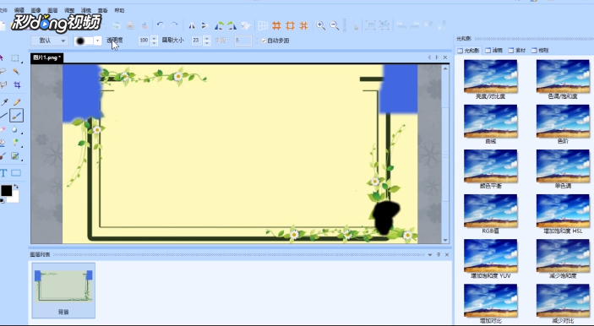Click the Undo arrow in toolbar

click(161, 25)
